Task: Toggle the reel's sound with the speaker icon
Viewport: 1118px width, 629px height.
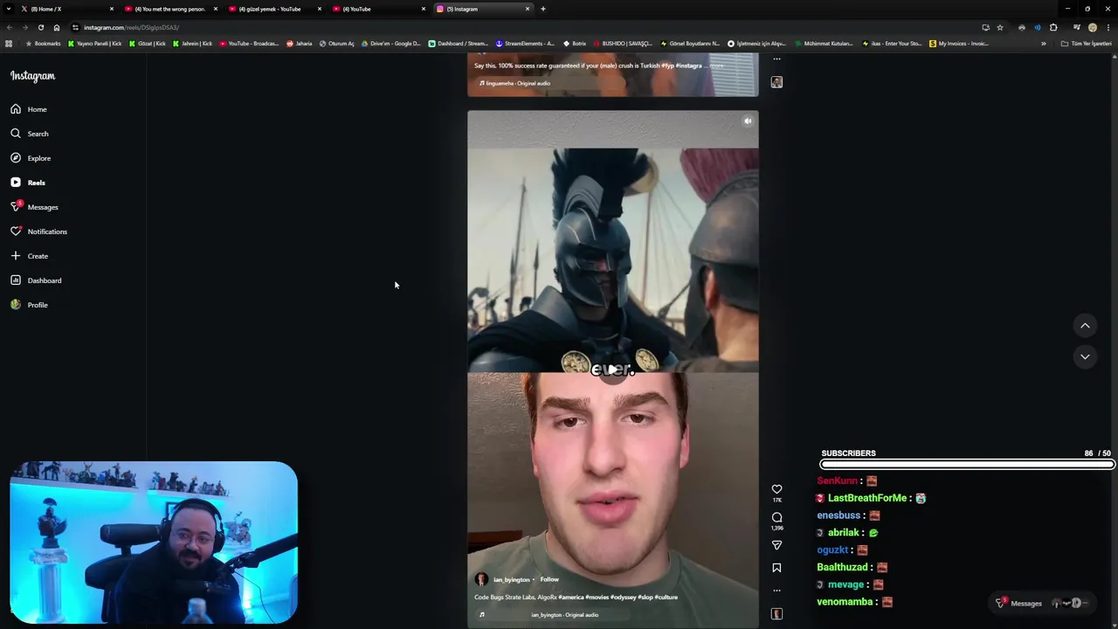Action: point(748,121)
